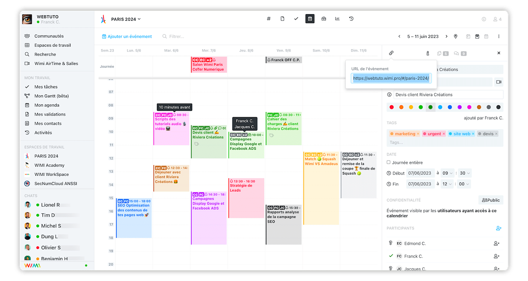Click the event URL link icon
The height and width of the screenshot is (281, 528).
391,53
